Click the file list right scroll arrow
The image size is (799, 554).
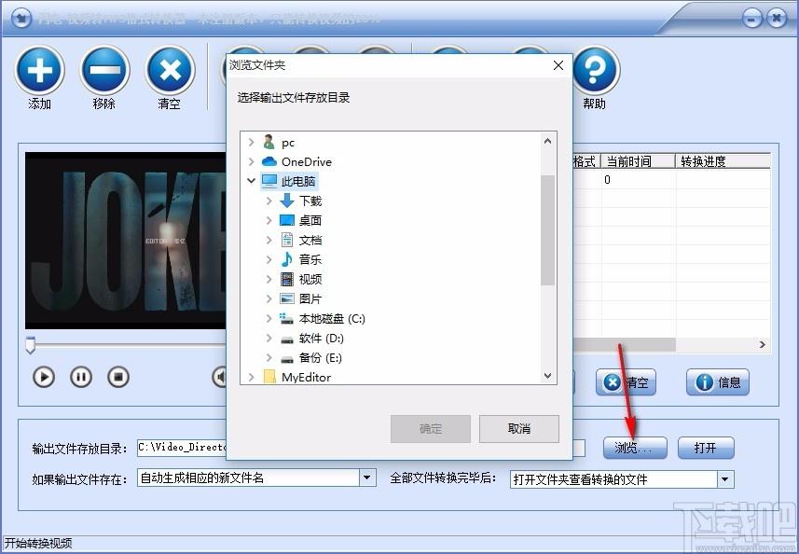(x=763, y=344)
